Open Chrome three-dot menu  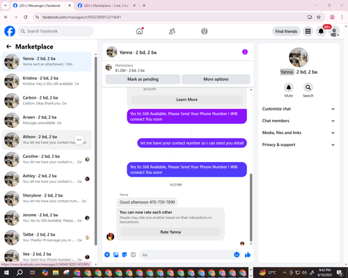coord(342,17)
